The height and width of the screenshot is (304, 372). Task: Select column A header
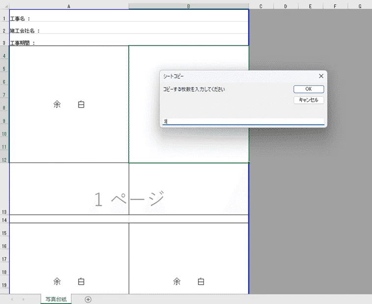[x=69, y=6]
